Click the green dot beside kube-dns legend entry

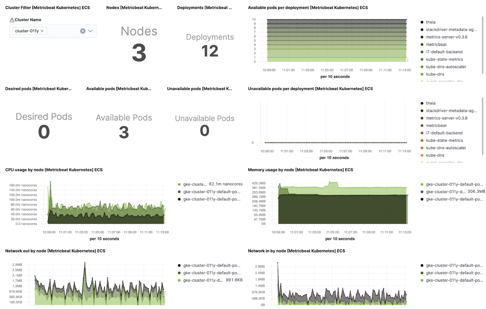pos(422,74)
